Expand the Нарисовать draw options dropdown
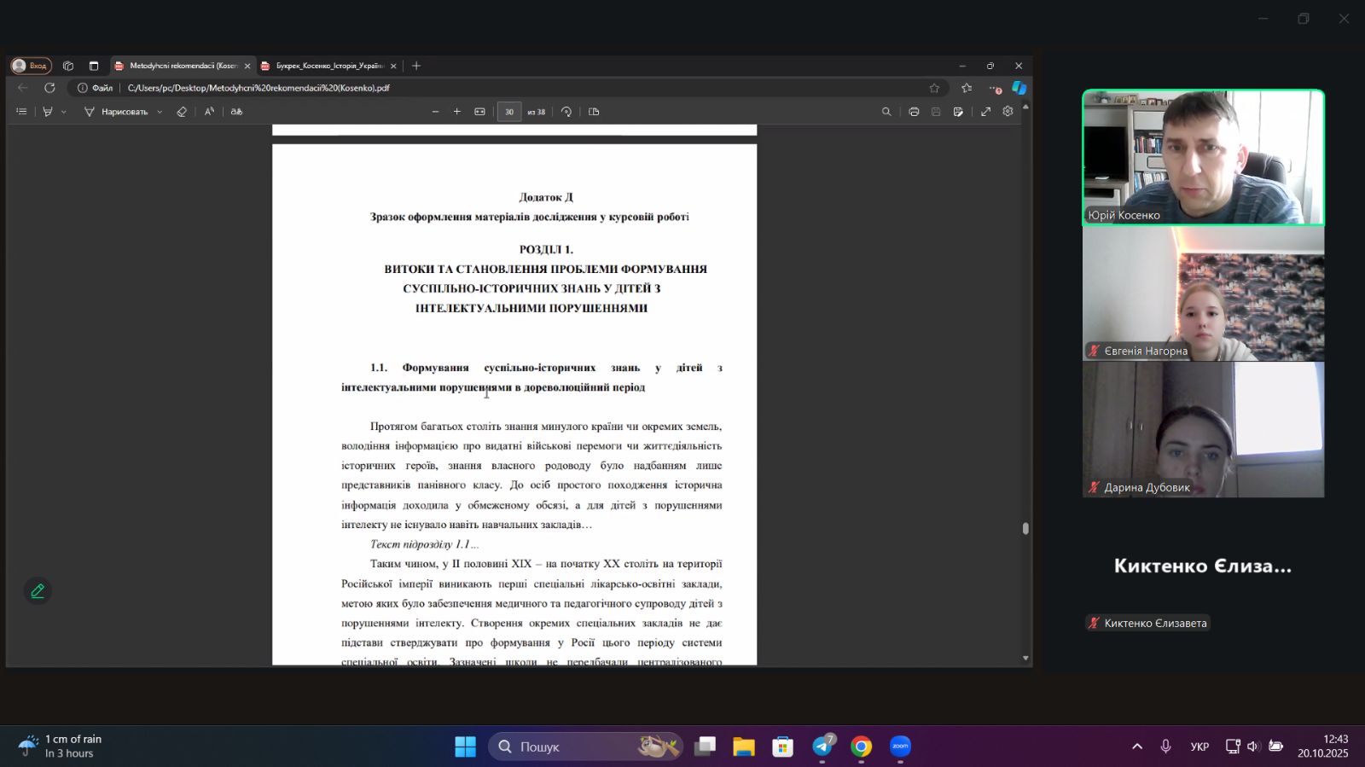 coord(160,112)
